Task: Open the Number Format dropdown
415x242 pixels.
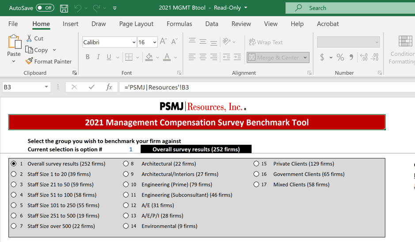Action: click(377, 42)
